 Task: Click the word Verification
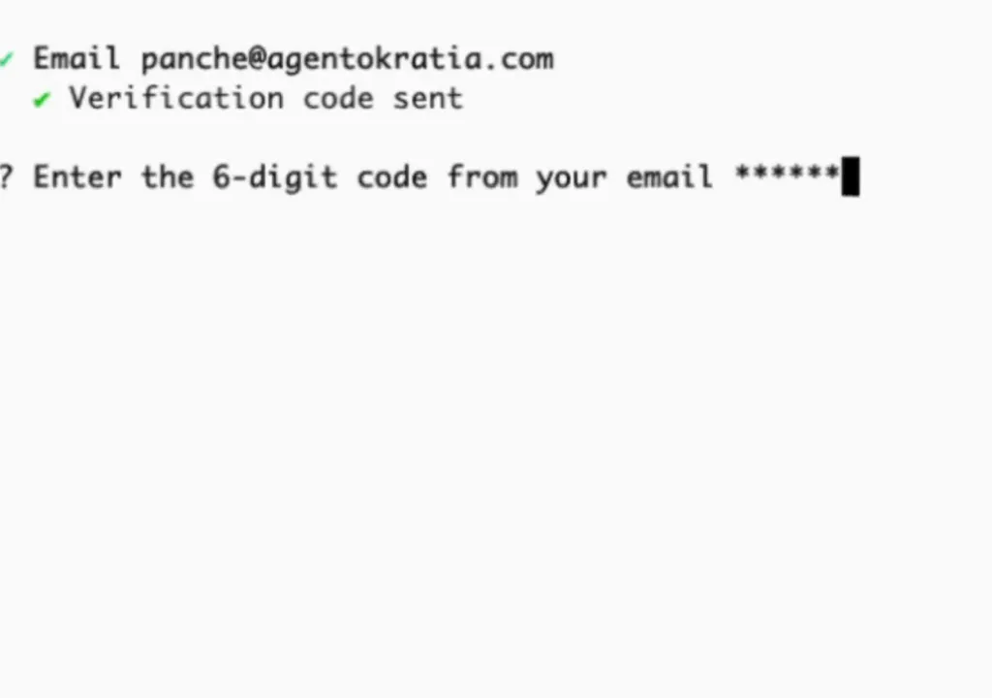pyautogui.click(x=176, y=98)
